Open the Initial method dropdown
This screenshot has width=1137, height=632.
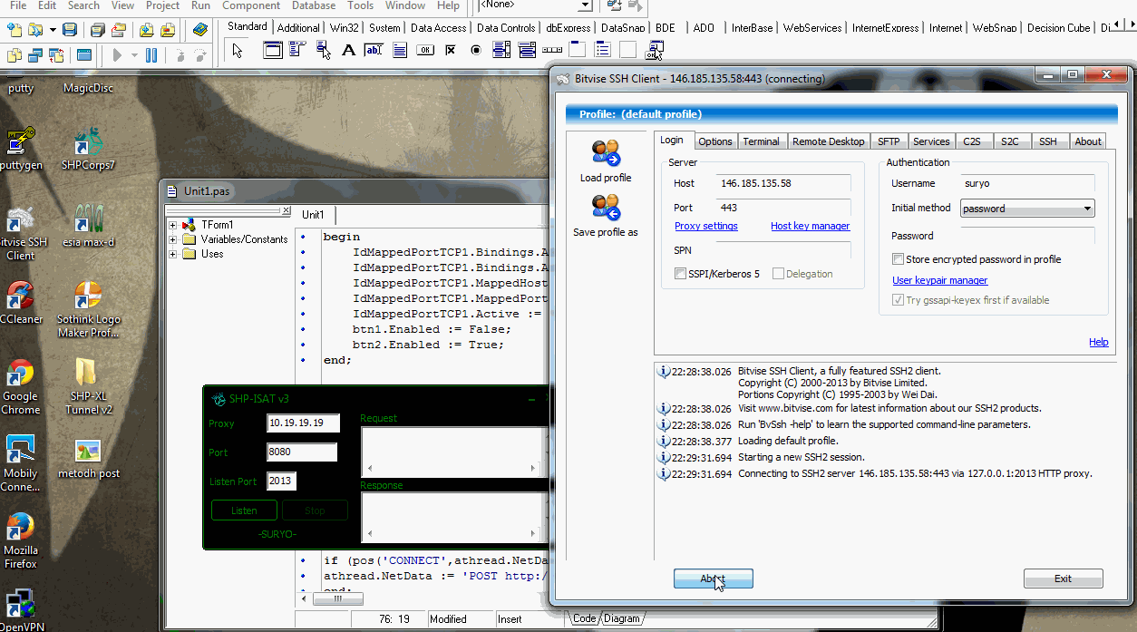coord(1027,209)
